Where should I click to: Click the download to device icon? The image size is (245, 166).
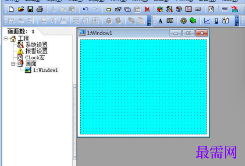click(x=234, y=9)
